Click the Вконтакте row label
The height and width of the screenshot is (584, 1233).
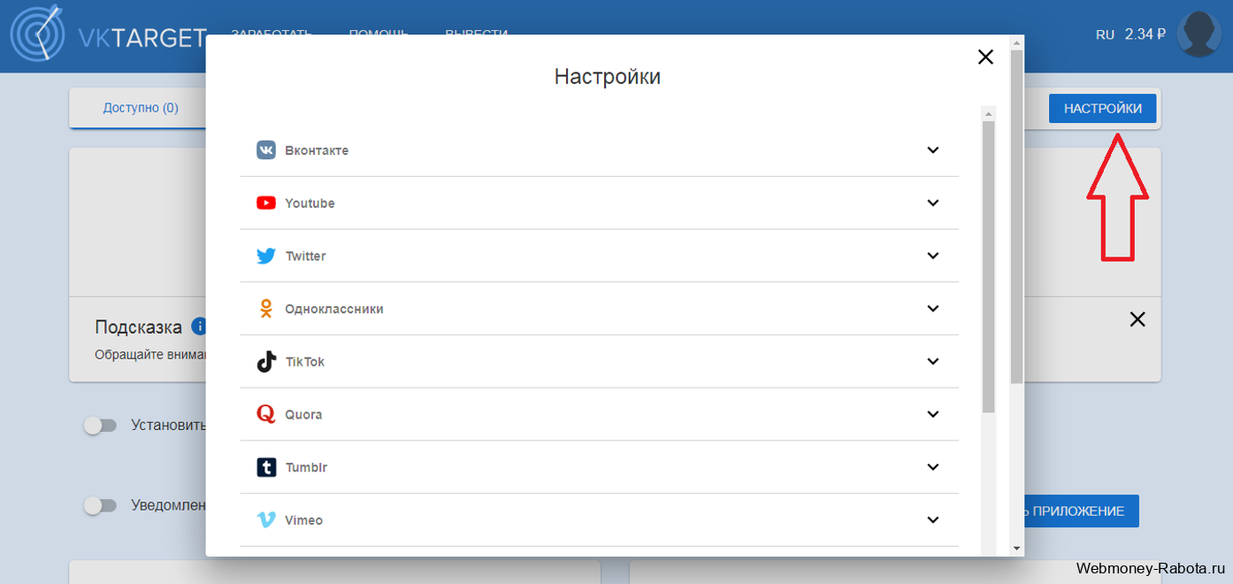click(317, 150)
